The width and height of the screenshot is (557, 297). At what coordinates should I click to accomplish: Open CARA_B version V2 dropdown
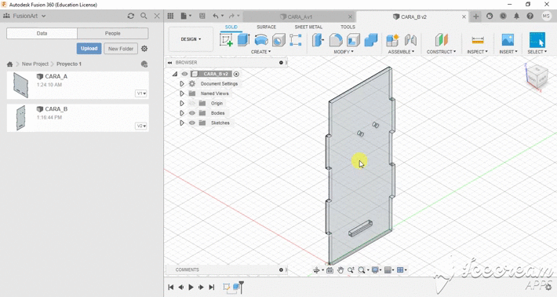pyautogui.click(x=141, y=126)
